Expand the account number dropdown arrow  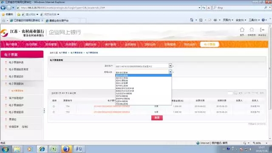point(170,65)
